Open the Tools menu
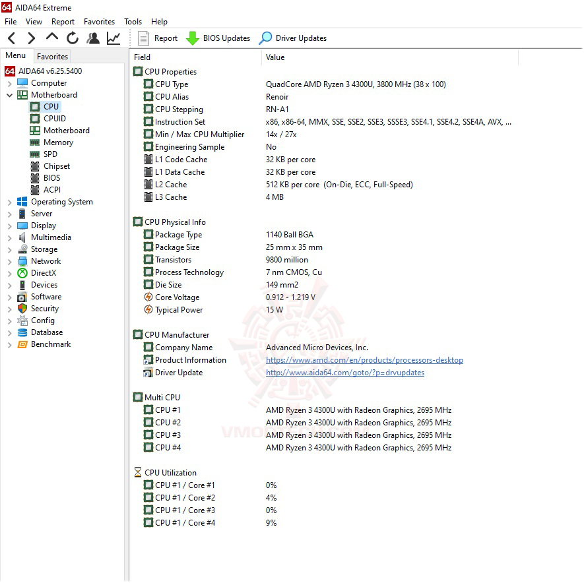 pyautogui.click(x=133, y=21)
